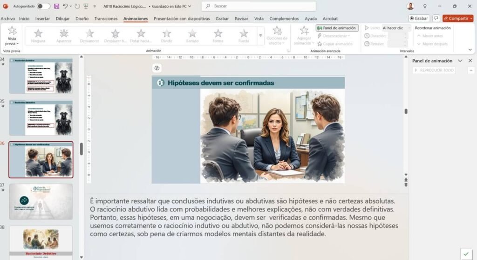Open the Desencadenar dropdown
This screenshot has height=260, width=477.
tap(334, 36)
